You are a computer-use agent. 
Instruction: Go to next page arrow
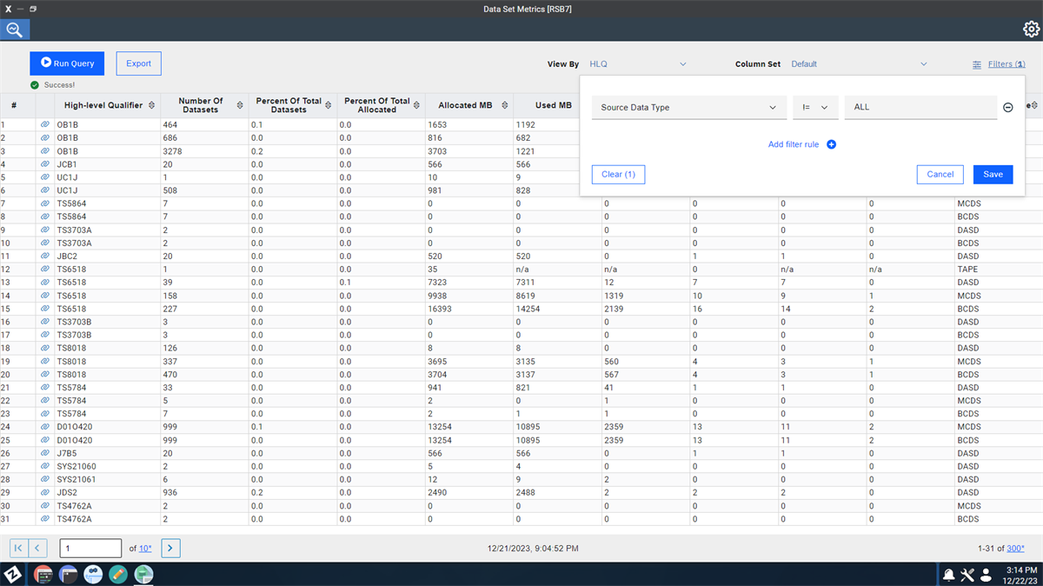171,548
